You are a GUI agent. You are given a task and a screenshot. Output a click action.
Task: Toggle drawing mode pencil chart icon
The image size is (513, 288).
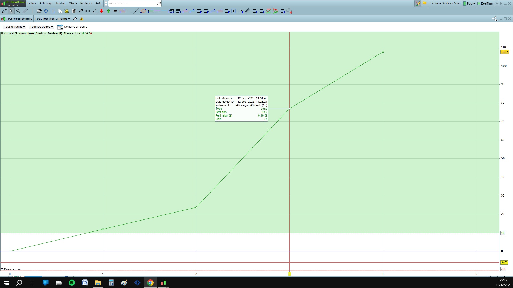(418, 3)
